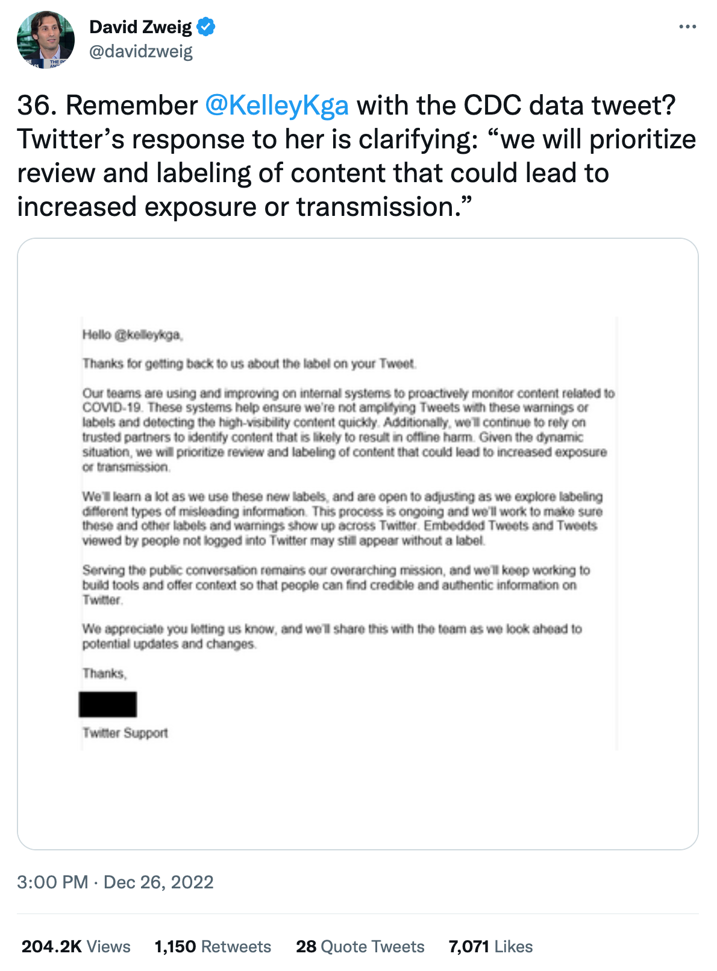The height and width of the screenshot is (971, 717).
Task: Open David Zweig's profile picture
Action: [46, 39]
